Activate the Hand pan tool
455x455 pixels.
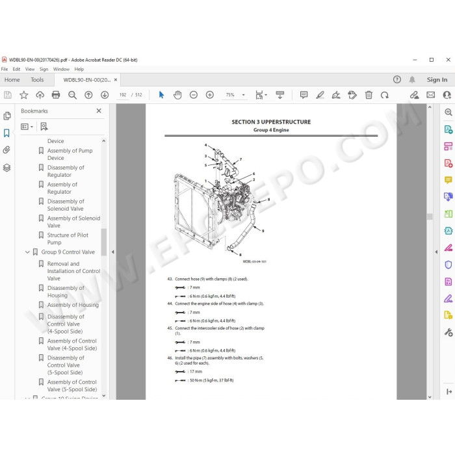pos(177,95)
